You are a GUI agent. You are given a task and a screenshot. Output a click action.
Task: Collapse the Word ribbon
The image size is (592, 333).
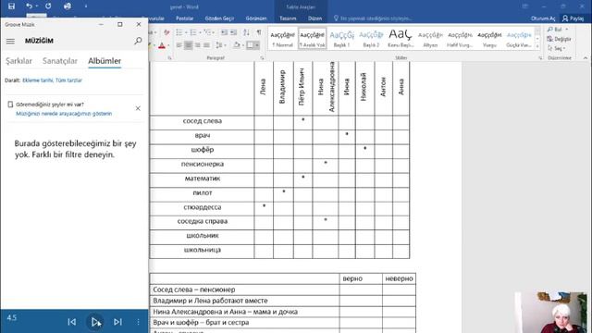pos(586,58)
